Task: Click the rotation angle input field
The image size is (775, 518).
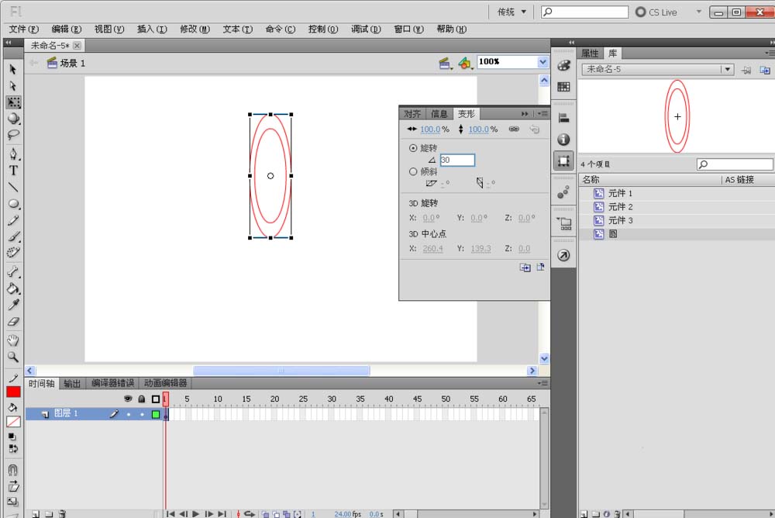Action: [457, 160]
